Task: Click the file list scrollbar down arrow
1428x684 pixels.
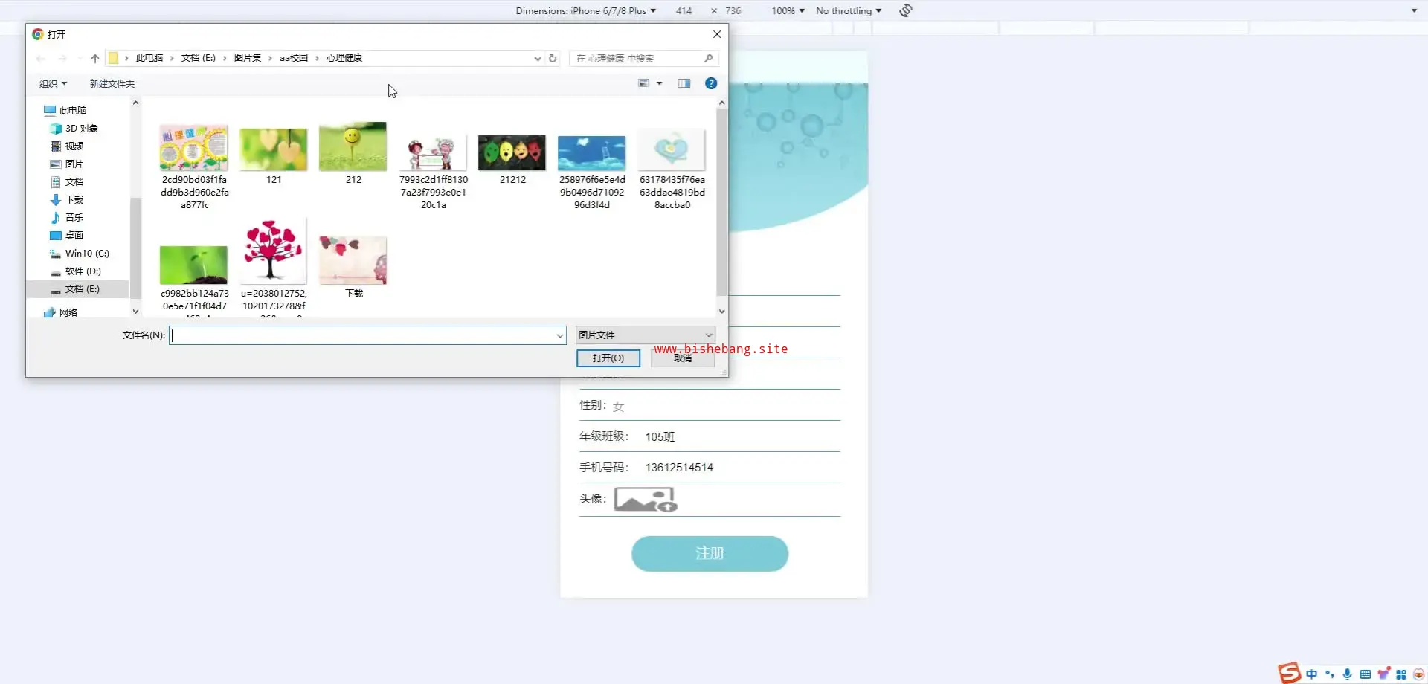Action: 721,312
